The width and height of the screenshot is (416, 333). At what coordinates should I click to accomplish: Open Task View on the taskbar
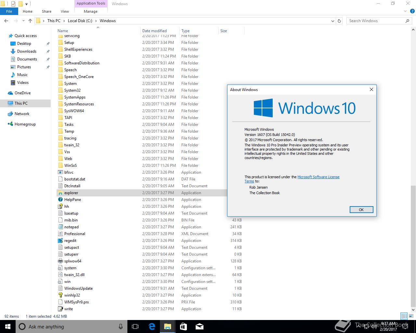coord(135,326)
